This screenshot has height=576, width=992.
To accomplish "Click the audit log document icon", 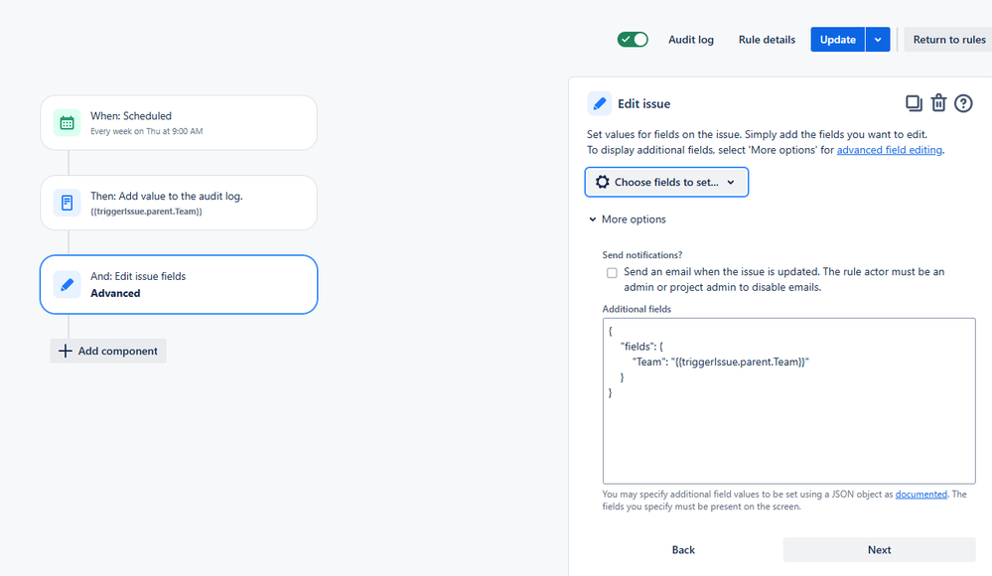I will (x=68, y=203).
